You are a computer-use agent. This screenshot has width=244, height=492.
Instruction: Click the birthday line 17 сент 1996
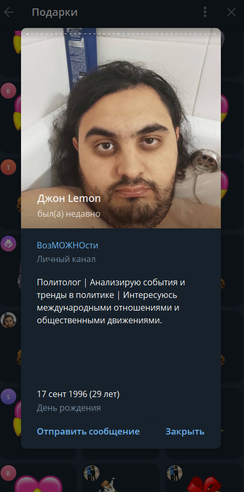pos(78,394)
